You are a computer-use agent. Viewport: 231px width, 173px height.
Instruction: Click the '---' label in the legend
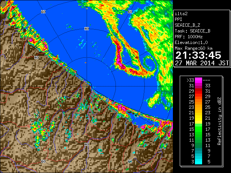[x=206, y=80]
